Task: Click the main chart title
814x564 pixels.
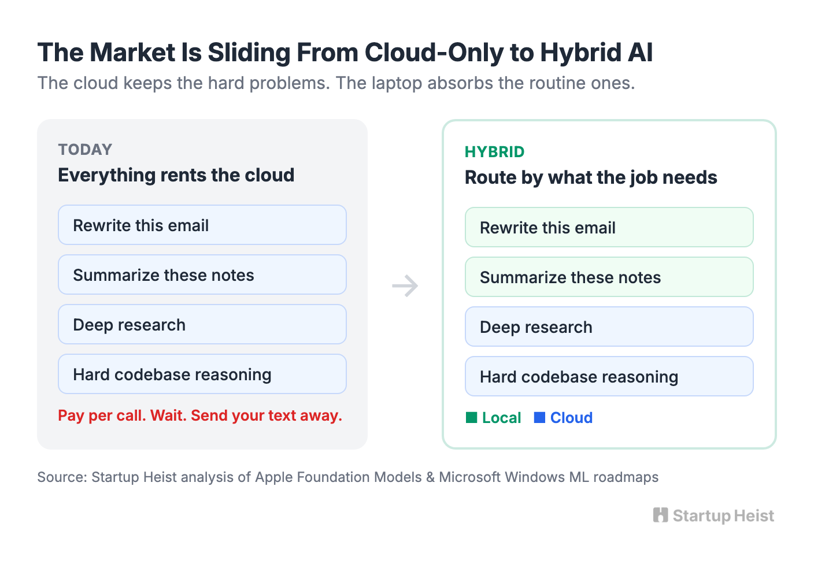Action: 345,53
